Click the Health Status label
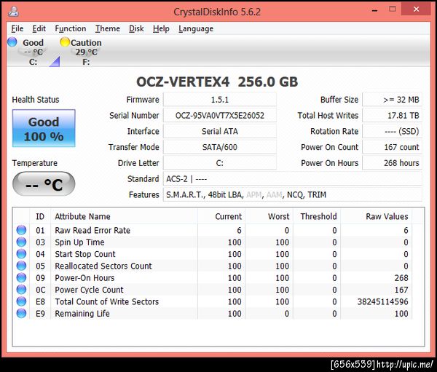This screenshot has height=372, width=437. pyautogui.click(x=36, y=100)
